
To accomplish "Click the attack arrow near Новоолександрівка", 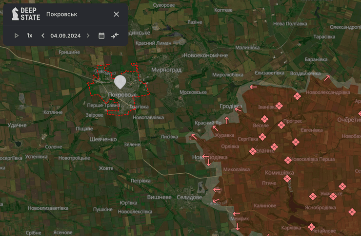I will coord(326,77).
